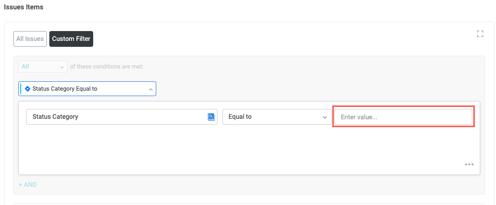
Task: Click the 'Status Category Equal to' summary text
Action: [x=65, y=89]
